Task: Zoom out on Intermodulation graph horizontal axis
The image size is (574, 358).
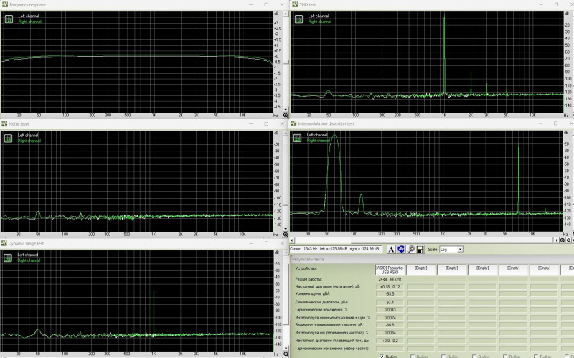Action: pos(568,240)
